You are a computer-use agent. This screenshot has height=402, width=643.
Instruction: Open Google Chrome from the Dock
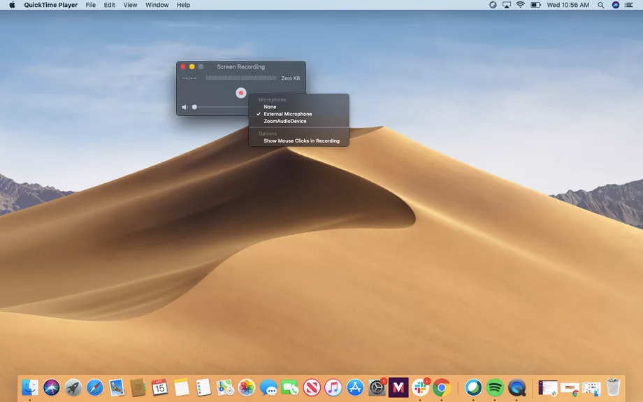[441, 387]
